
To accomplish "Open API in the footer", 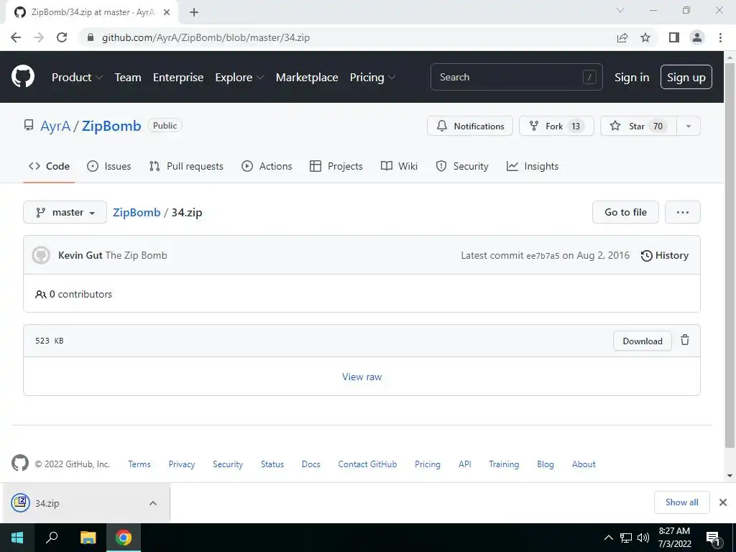I will coord(465,464).
